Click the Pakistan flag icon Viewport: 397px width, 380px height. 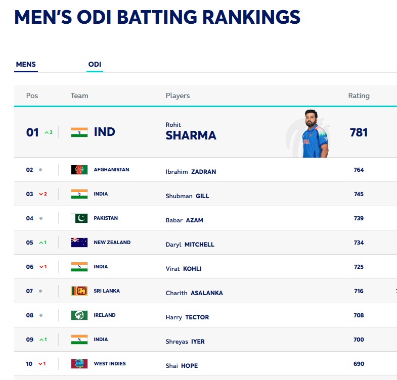tap(79, 218)
